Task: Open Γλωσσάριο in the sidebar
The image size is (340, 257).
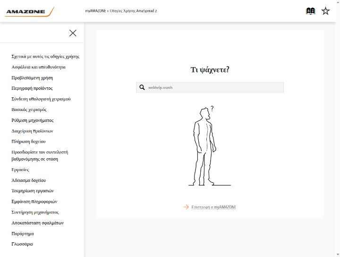Action: tap(22, 244)
